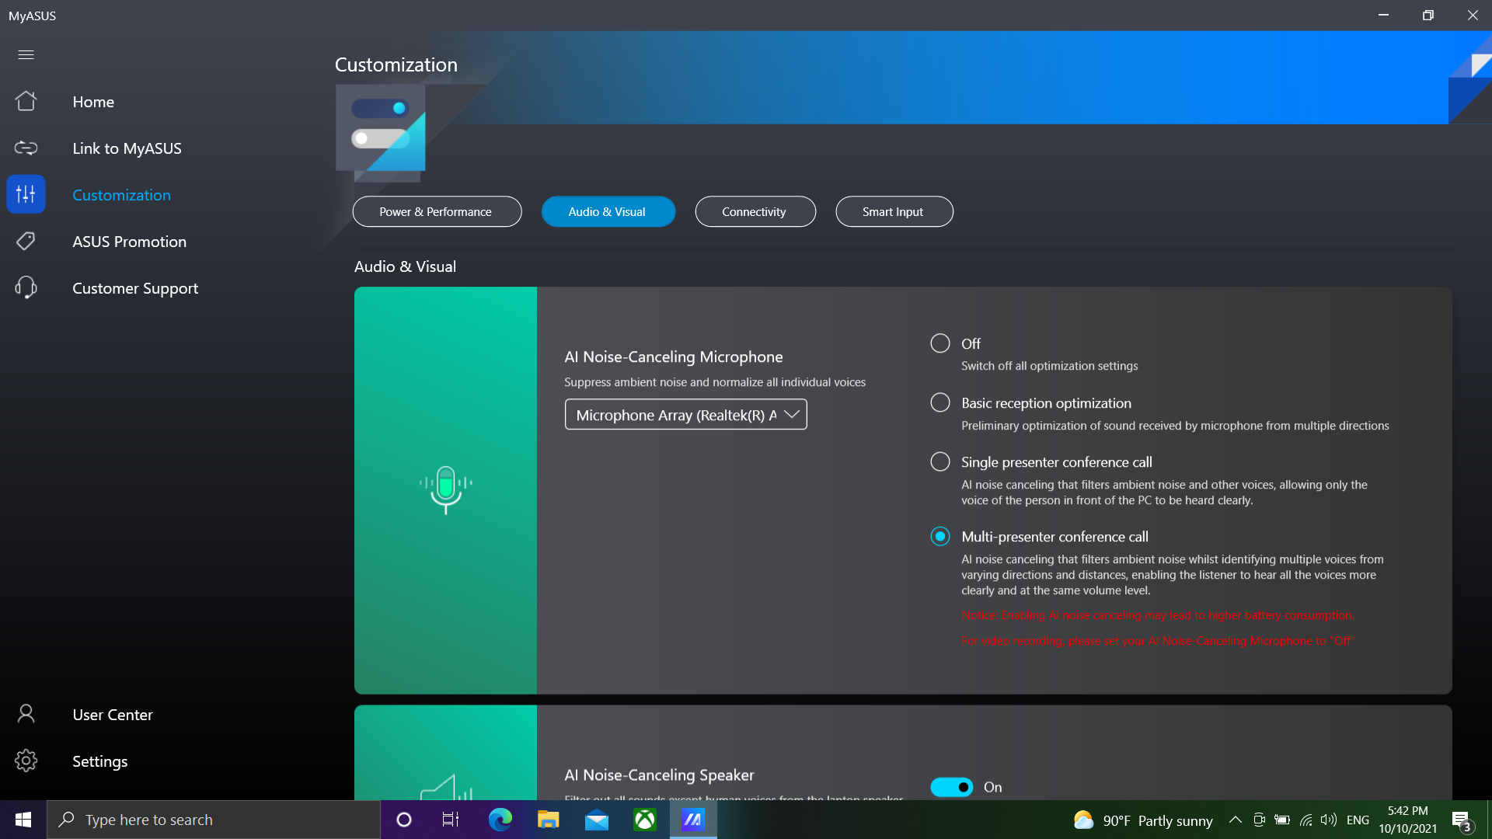The width and height of the screenshot is (1492, 839).
Task: Switch to the Smart Input tab
Action: 894,211
